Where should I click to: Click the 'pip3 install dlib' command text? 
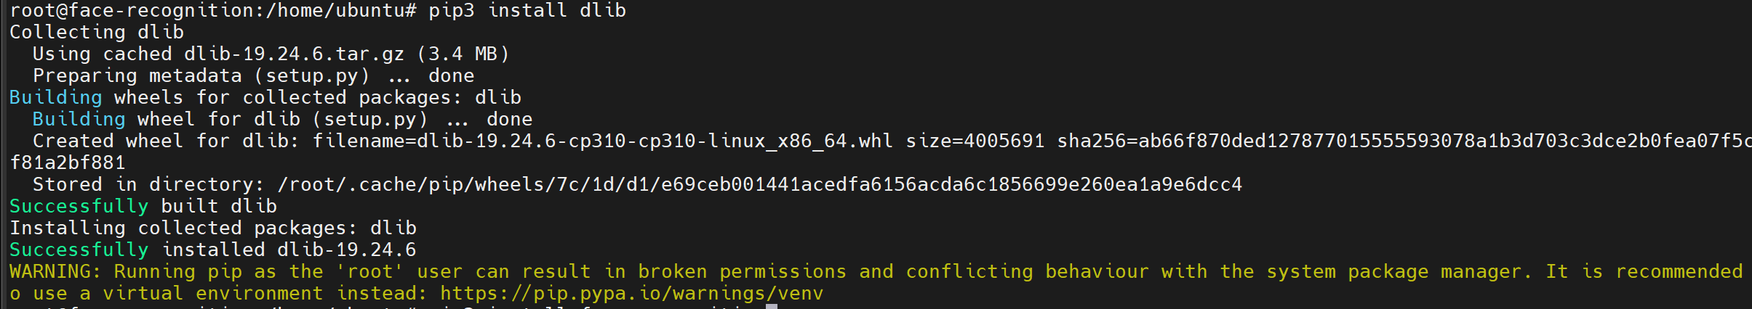coord(527,11)
